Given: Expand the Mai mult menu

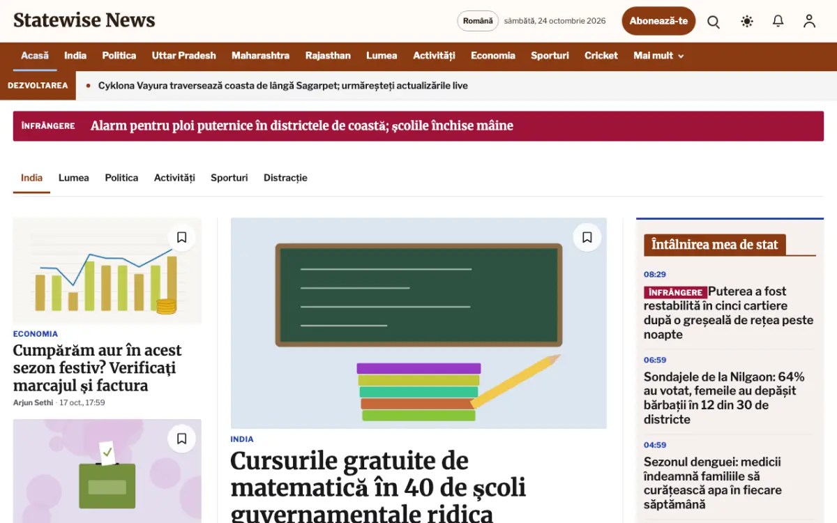Looking at the screenshot, I should pyautogui.click(x=658, y=56).
